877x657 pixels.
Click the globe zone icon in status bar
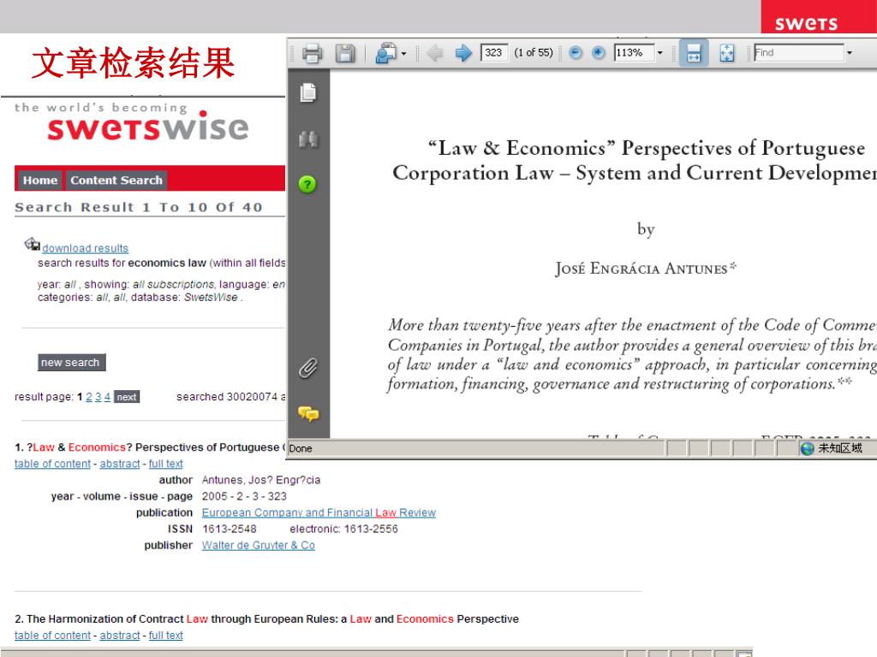point(807,448)
